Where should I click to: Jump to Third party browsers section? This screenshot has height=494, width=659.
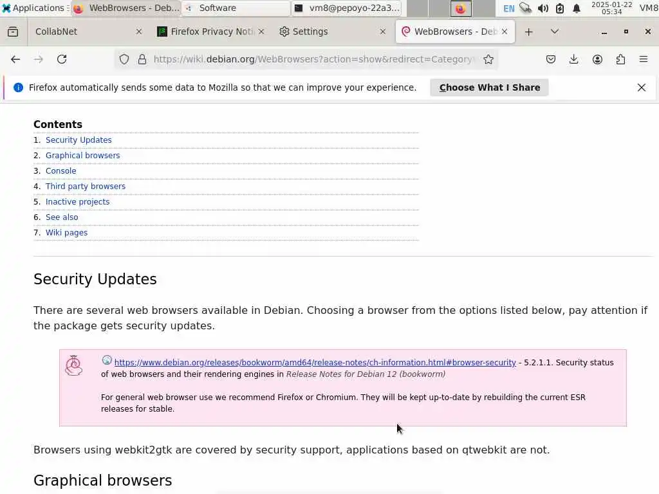point(86,186)
